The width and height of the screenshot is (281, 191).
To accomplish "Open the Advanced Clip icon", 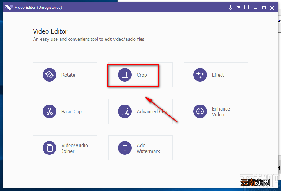I will (125, 111).
